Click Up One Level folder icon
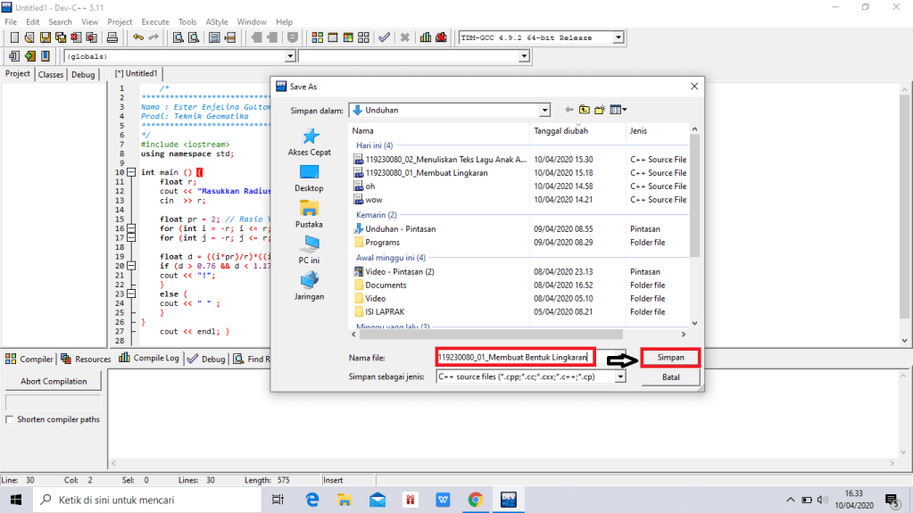This screenshot has width=913, height=513. tap(584, 110)
